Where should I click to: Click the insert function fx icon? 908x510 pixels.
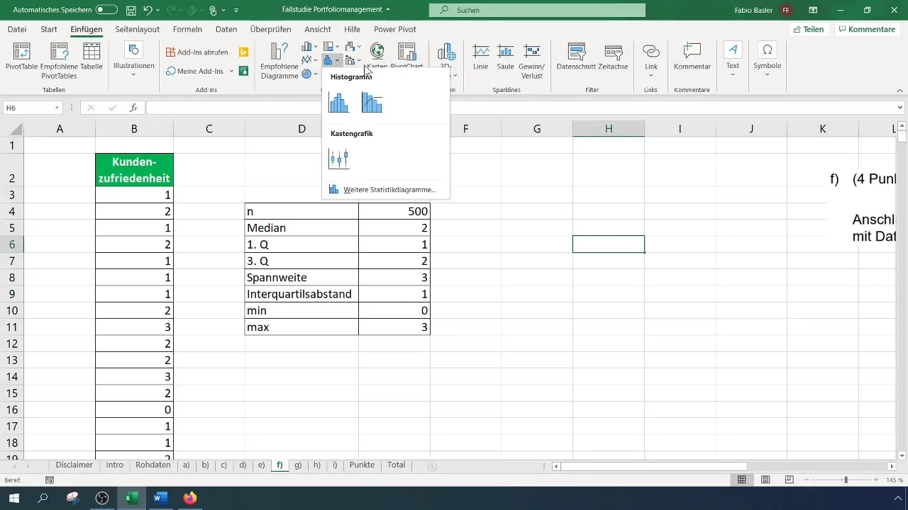133,108
